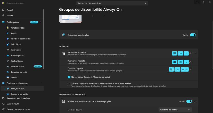Click the NOUVEAU badge beside Outils système
The width and height of the screenshot is (213, 113).
pyautogui.click(x=34, y=22)
